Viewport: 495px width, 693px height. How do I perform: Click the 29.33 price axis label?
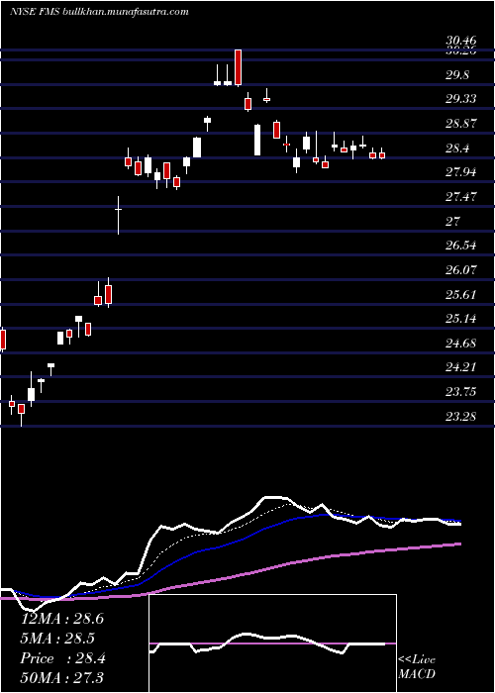[x=461, y=99]
